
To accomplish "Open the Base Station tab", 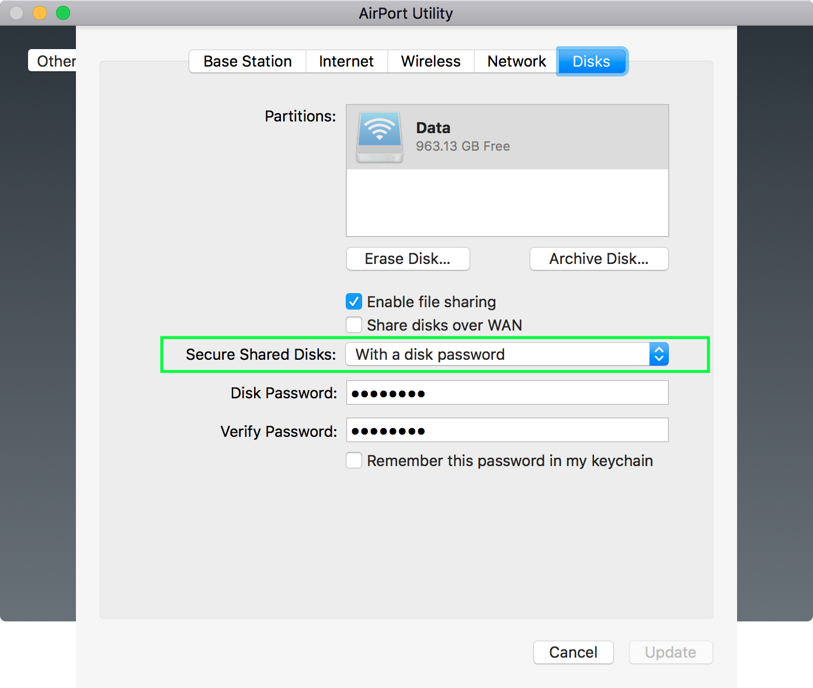I will 248,61.
